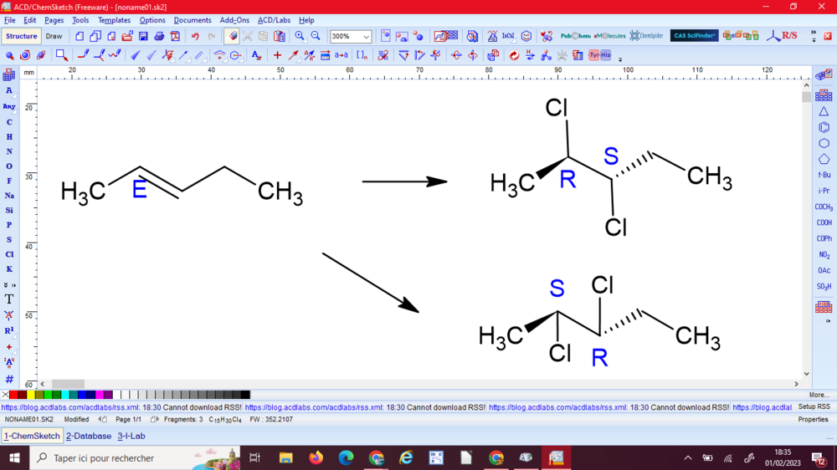Select the Zoom In magnifier tool

(x=300, y=37)
